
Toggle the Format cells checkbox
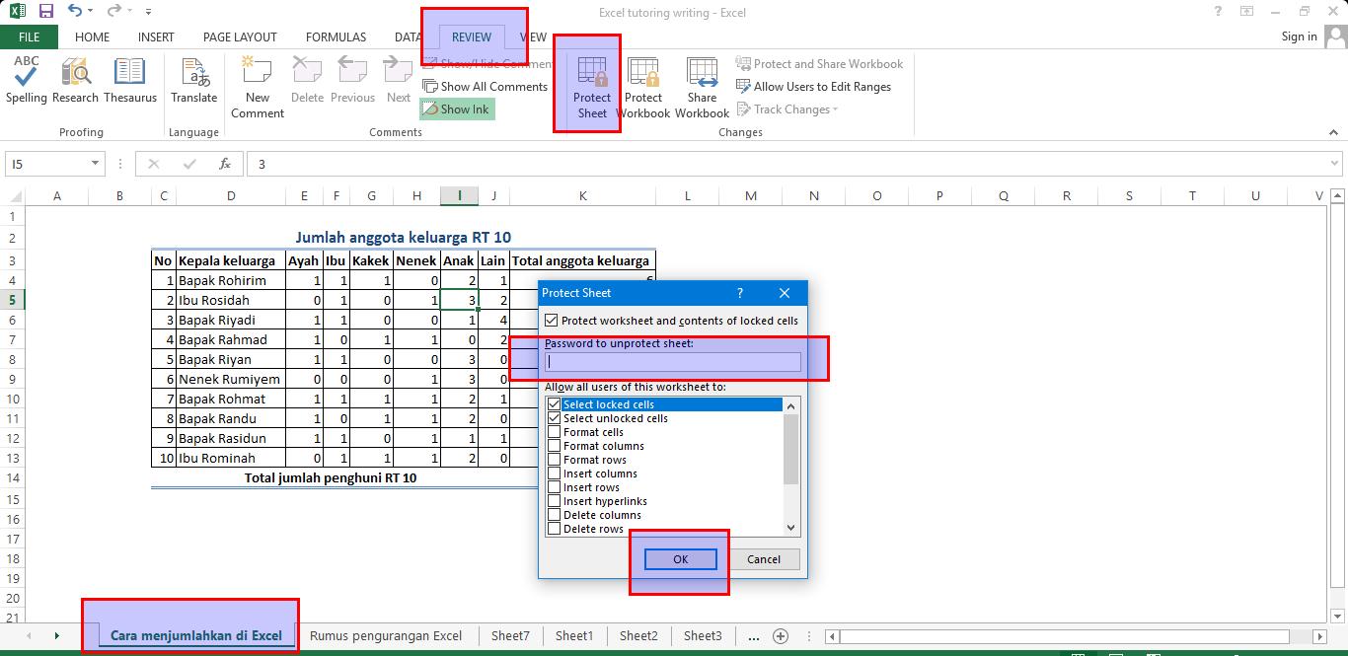[x=554, y=432]
